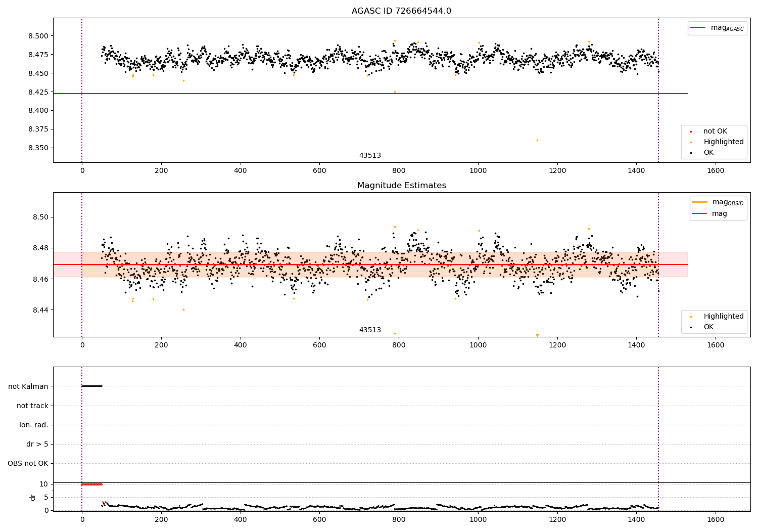This screenshot has height=531, width=758.
Task: Click the orange triangle marker at bottom of Magnitude Estimates panel
Action: [537, 335]
